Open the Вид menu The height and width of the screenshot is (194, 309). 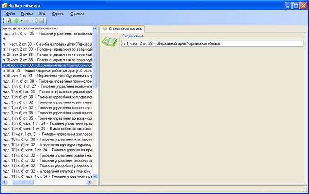click(43, 14)
